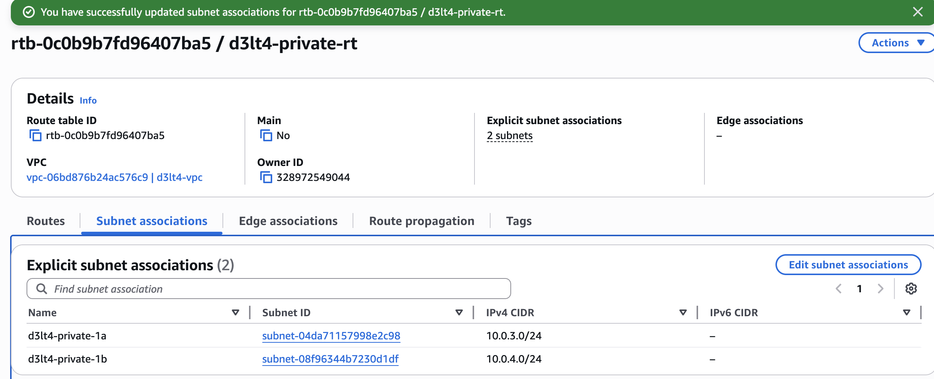Open the IPv4 CIDR column filter dropdown
Image resolution: width=934 pixels, height=379 pixels.
tap(683, 312)
